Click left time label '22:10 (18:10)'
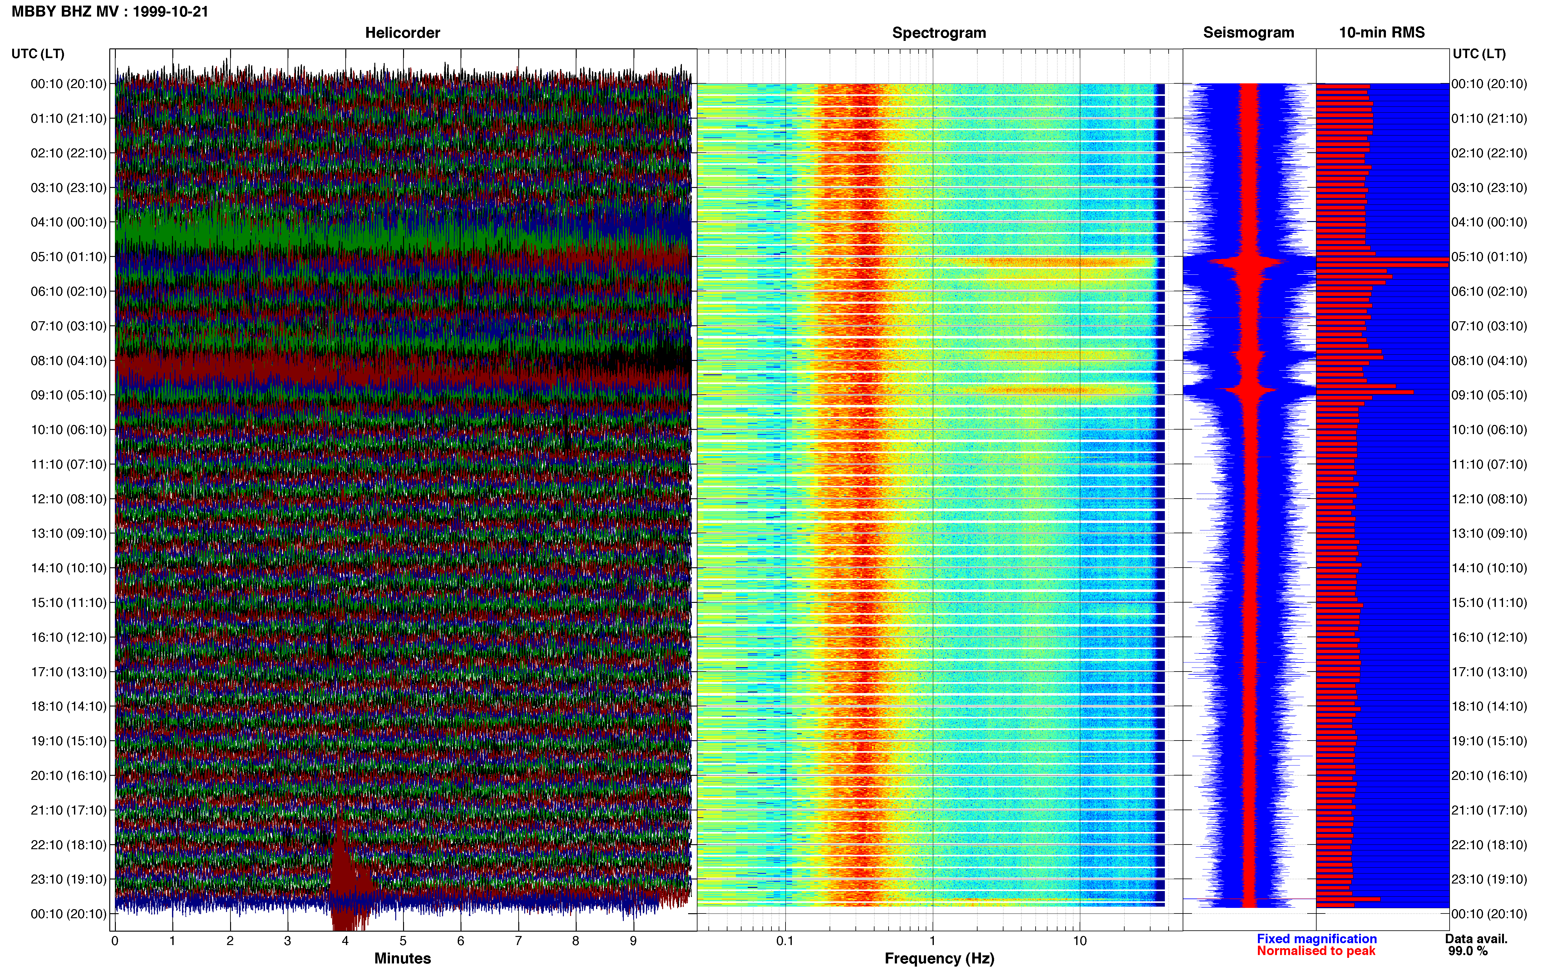Image resolution: width=1567 pixels, height=980 pixels. 69,845
